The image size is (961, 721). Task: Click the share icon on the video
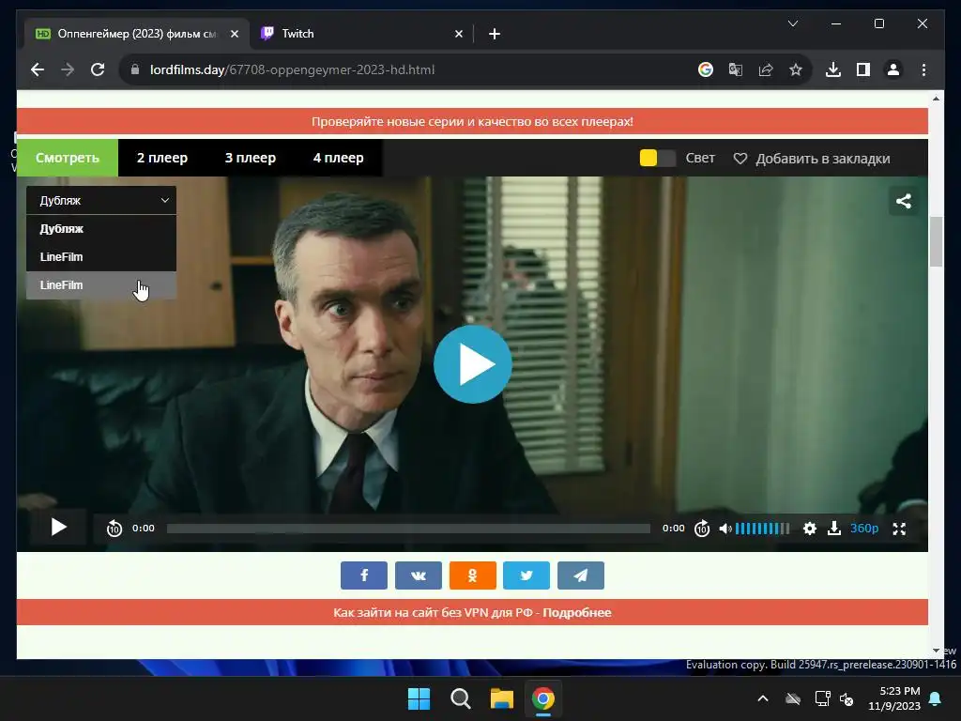click(x=904, y=201)
